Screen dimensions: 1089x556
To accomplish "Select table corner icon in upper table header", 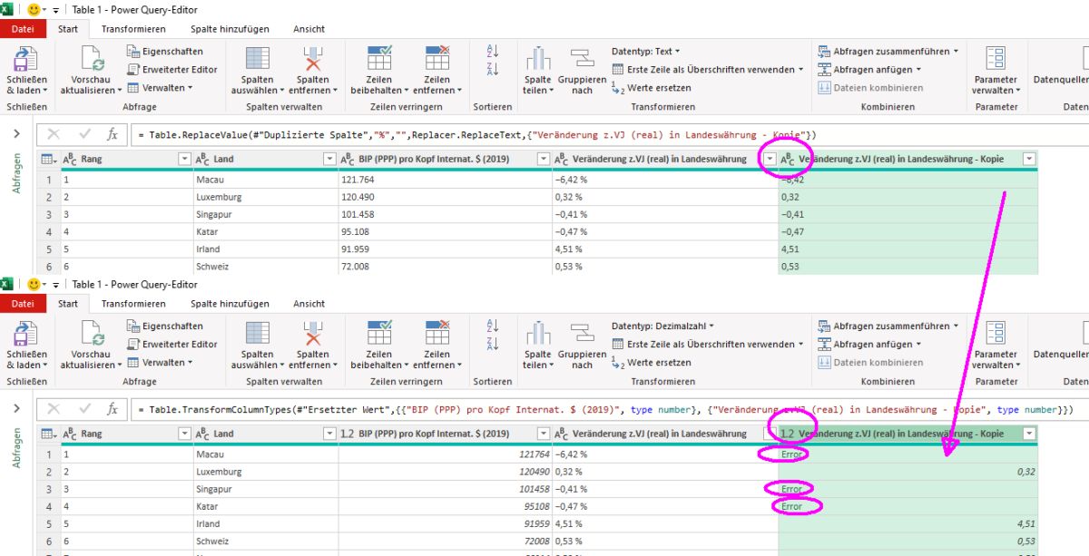I will [50, 159].
